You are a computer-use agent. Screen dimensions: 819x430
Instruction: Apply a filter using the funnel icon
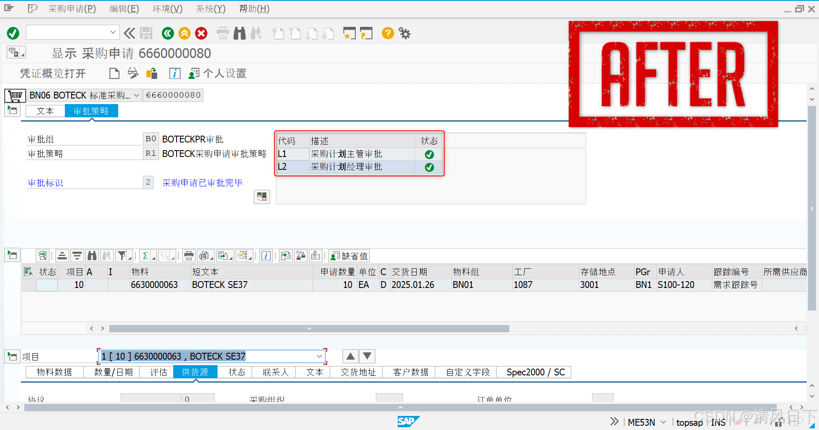(x=121, y=255)
